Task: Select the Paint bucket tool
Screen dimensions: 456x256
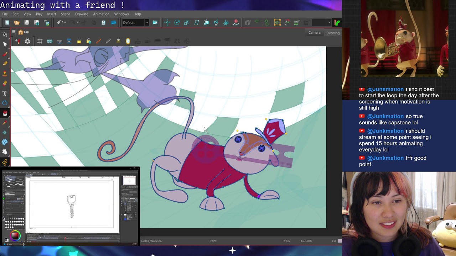Action: (5, 113)
